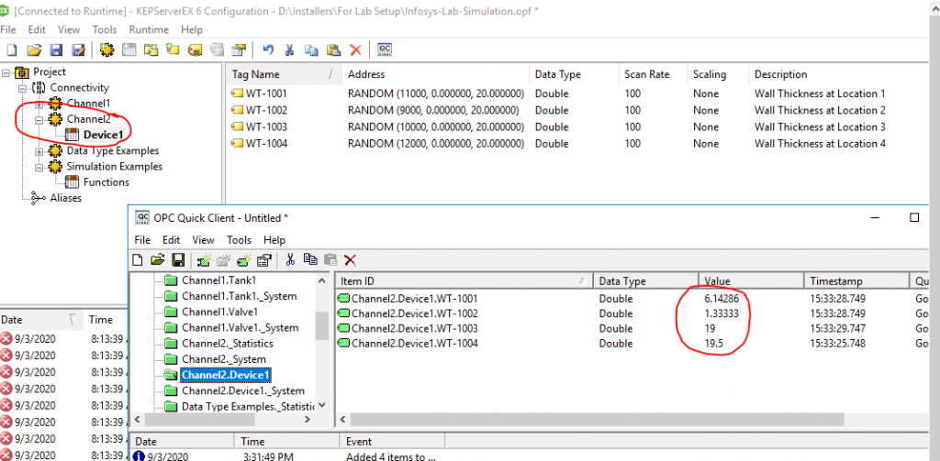The width and height of the screenshot is (940, 461).
Task: Click New project icon in KEPServerEX toolbar
Action: [x=11, y=50]
